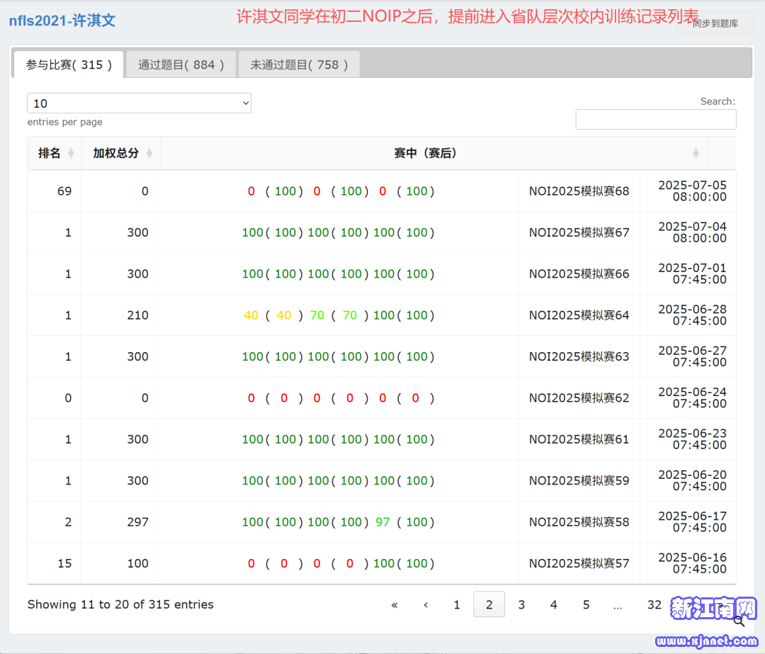The image size is (765, 654).
Task: Jump to page 32 in pagination
Action: tap(654, 604)
